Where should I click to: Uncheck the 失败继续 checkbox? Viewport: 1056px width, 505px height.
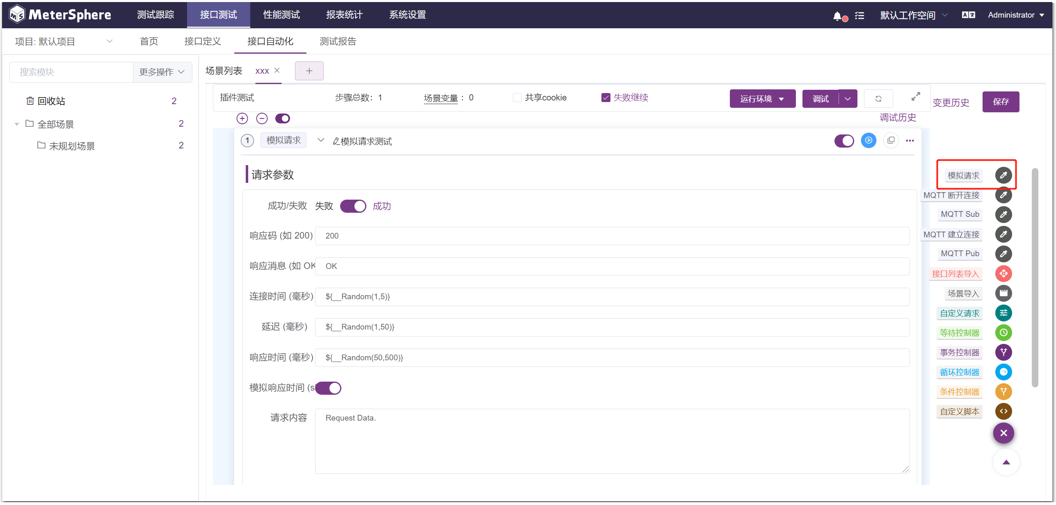(606, 98)
